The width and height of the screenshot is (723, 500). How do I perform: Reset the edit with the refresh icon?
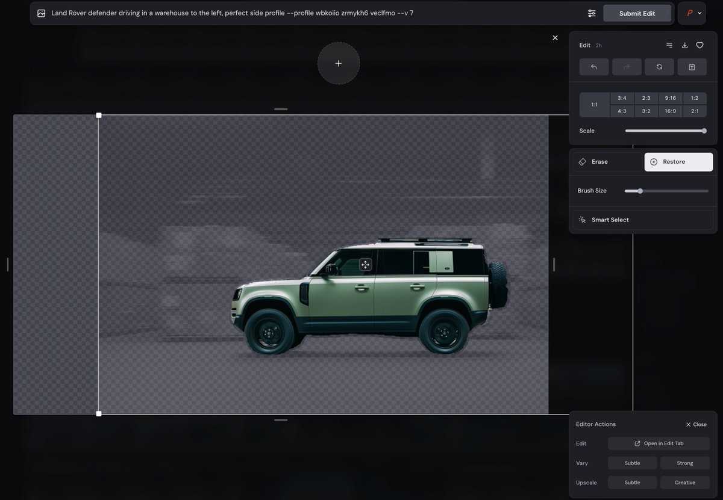click(659, 67)
